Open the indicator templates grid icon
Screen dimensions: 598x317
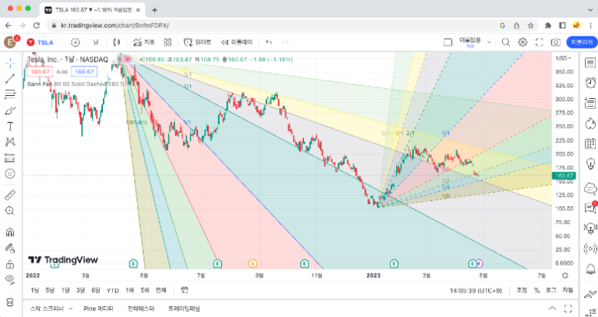click(167, 43)
